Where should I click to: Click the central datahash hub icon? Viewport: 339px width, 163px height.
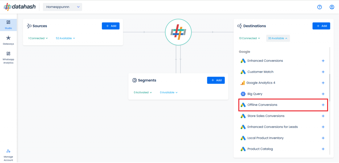click(x=178, y=32)
